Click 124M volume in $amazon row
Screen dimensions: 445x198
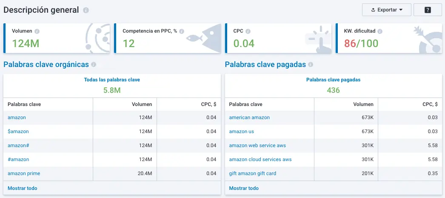pos(145,131)
